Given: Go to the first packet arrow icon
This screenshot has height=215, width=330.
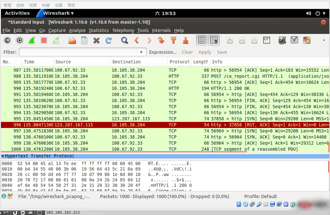Looking at the screenshot, I should [173, 40].
